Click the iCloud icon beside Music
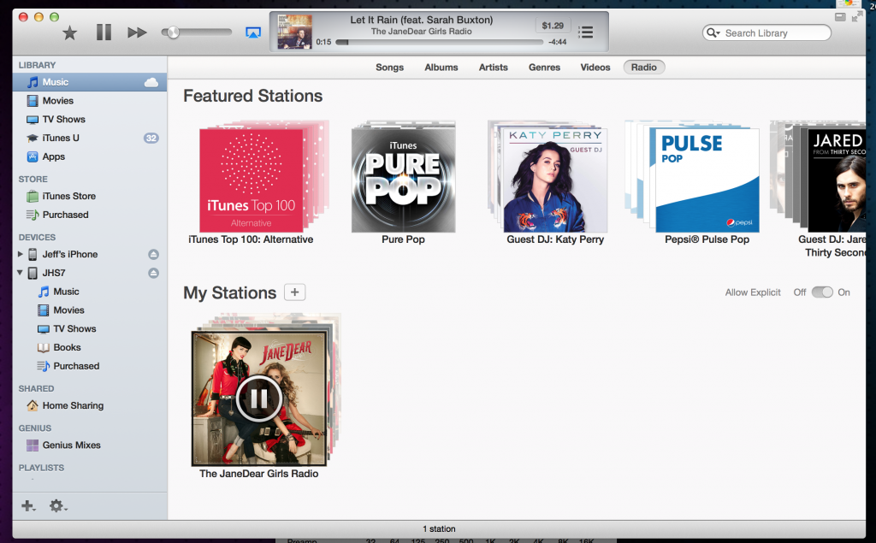 (151, 83)
